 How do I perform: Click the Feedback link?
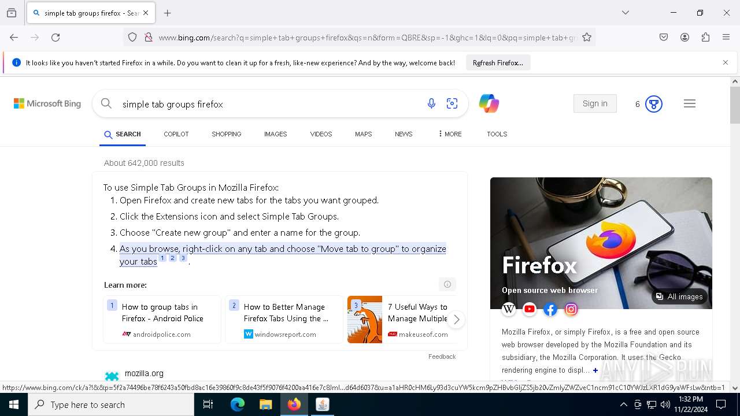coord(442,356)
